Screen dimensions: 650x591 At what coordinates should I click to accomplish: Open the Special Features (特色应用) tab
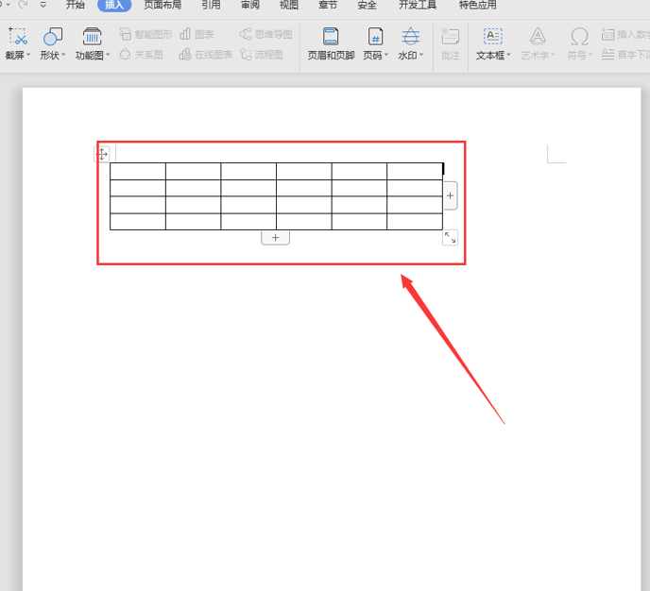pos(477,5)
